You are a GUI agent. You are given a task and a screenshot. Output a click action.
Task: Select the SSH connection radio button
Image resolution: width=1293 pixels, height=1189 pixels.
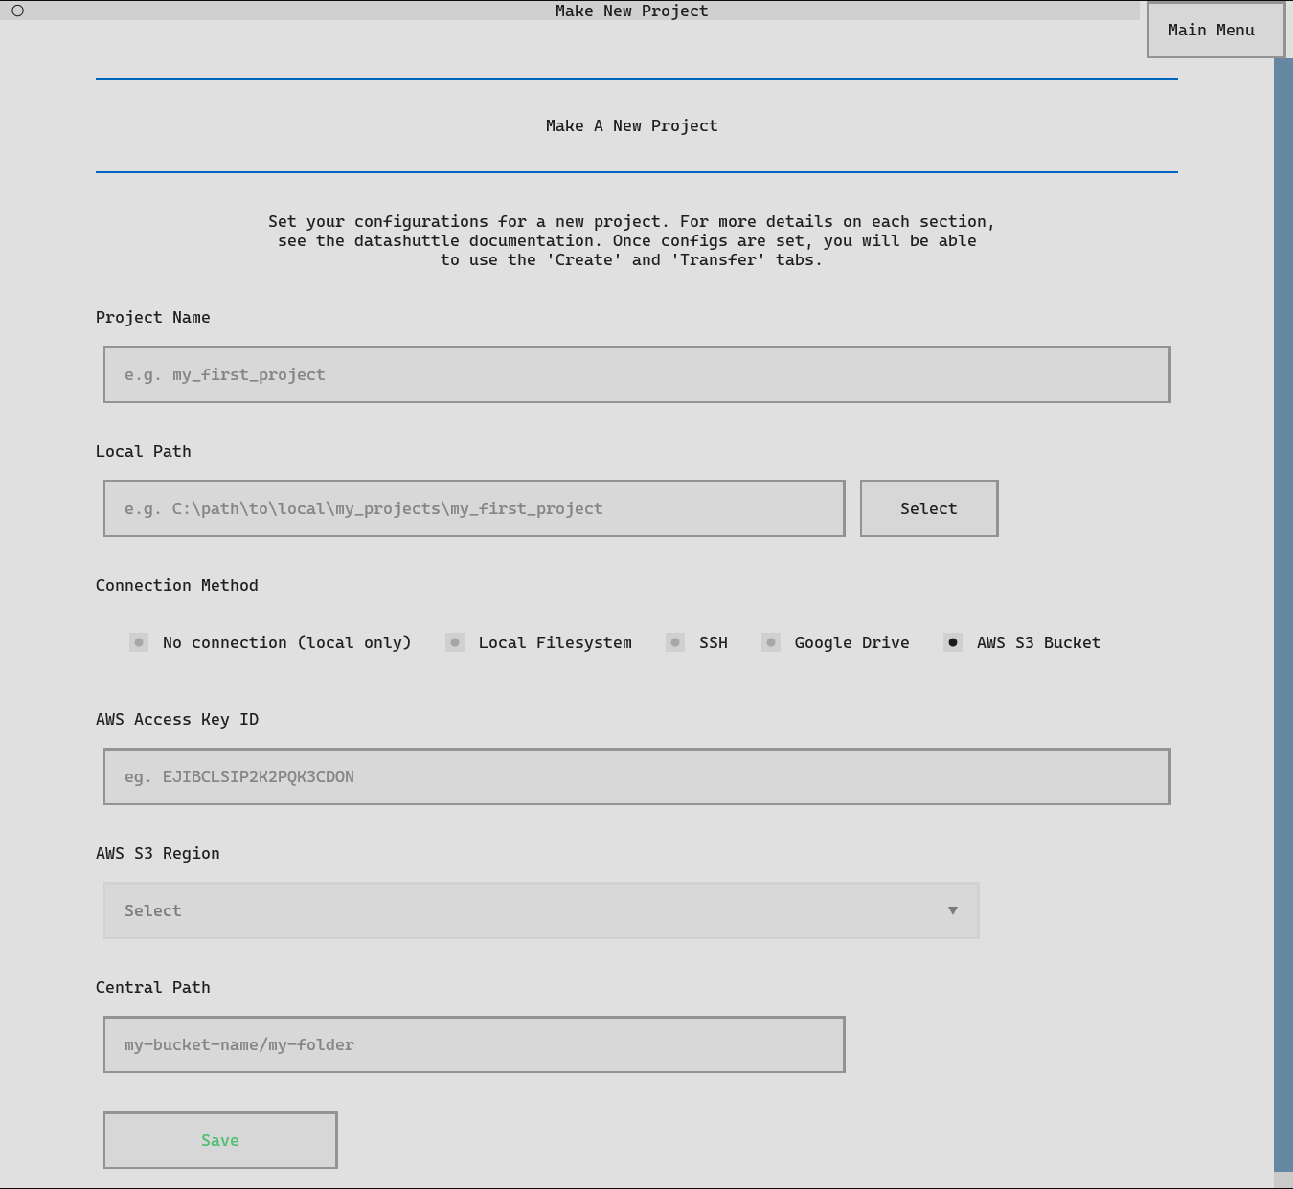(676, 642)
